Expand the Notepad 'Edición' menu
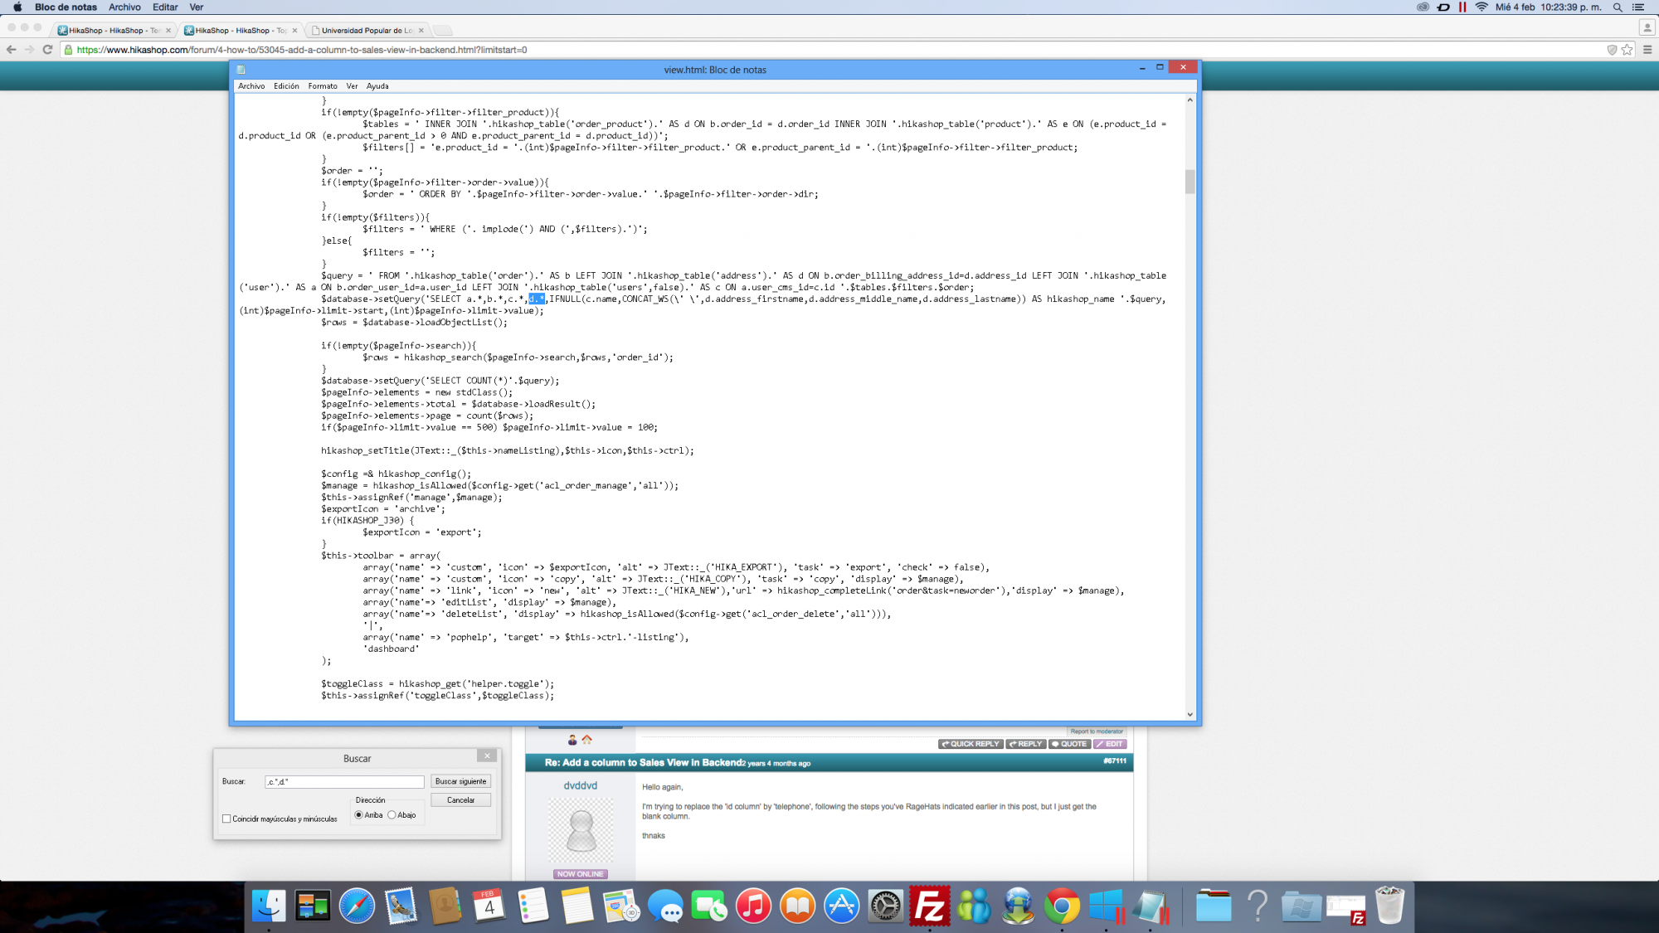 coord(286,86)
